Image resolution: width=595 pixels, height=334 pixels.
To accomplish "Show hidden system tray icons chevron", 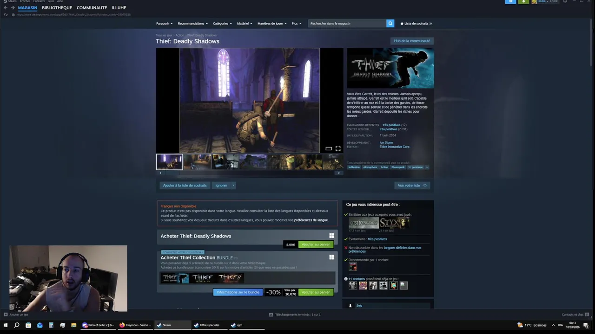I will tap(553, 325).
